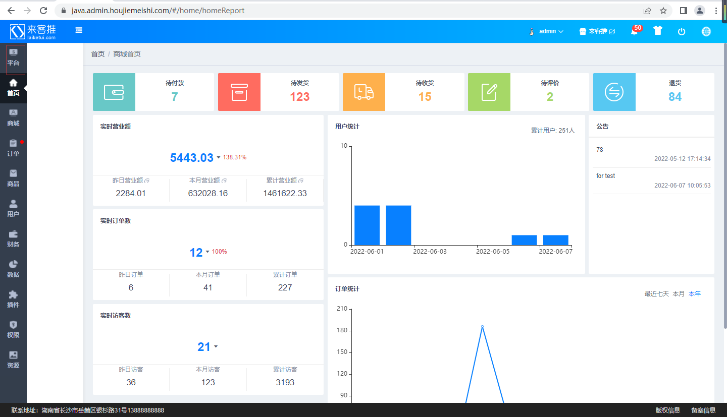Click the real-time revenue value 5443.03
727x417 pixels.
coord(192,158)
